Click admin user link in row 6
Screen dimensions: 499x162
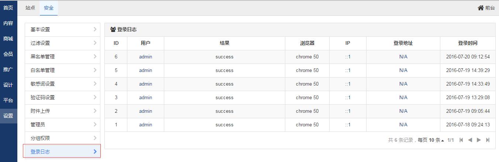[145, 57]
